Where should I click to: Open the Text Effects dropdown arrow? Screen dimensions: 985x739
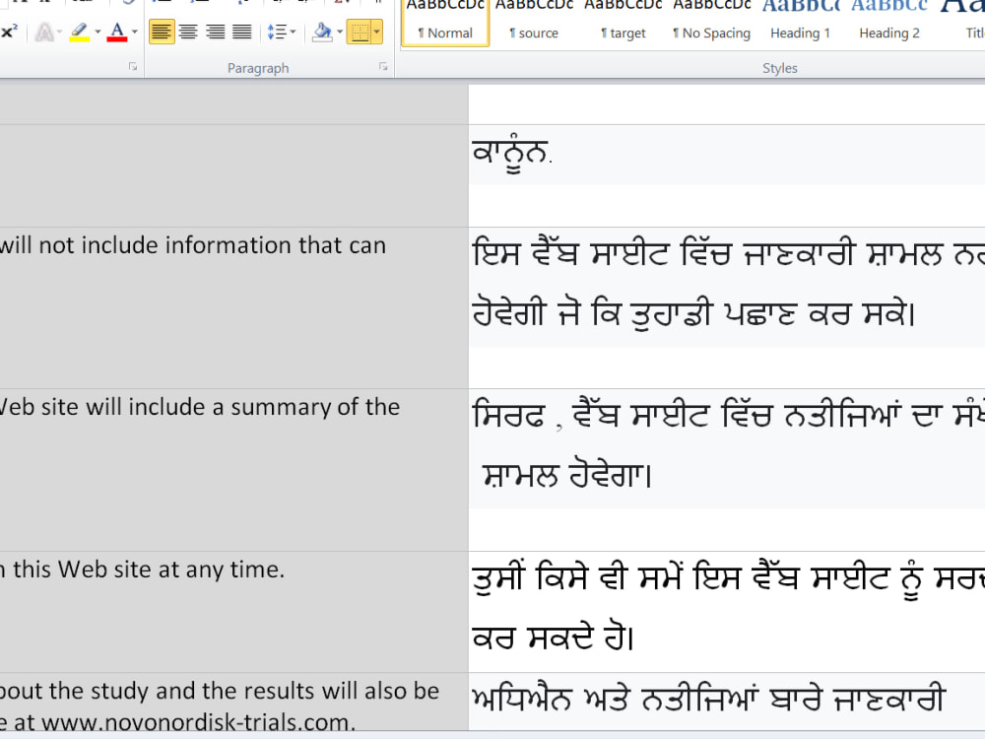tap(60, 32)
